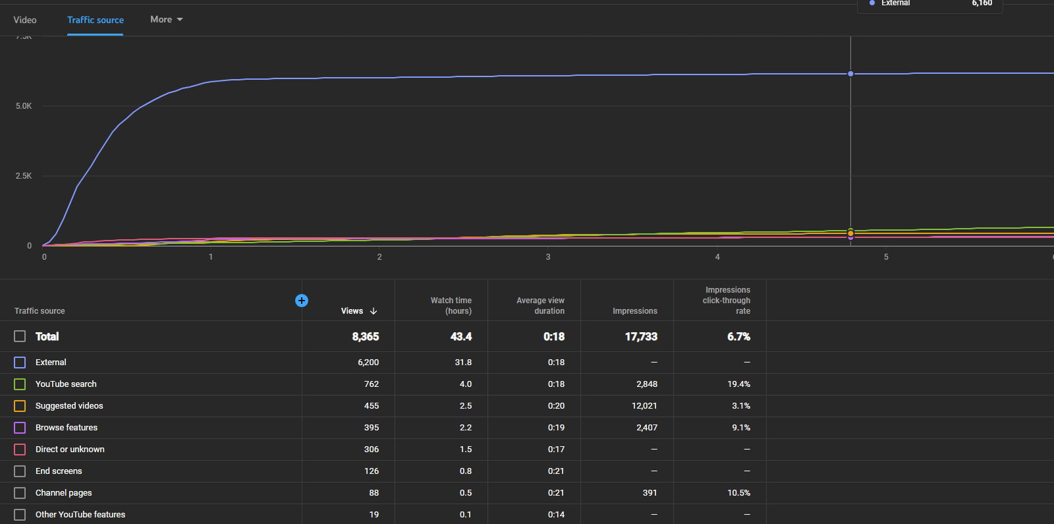Click the External views value 6,200
This screenshot has width=1054, height=524.
(368, 363)
